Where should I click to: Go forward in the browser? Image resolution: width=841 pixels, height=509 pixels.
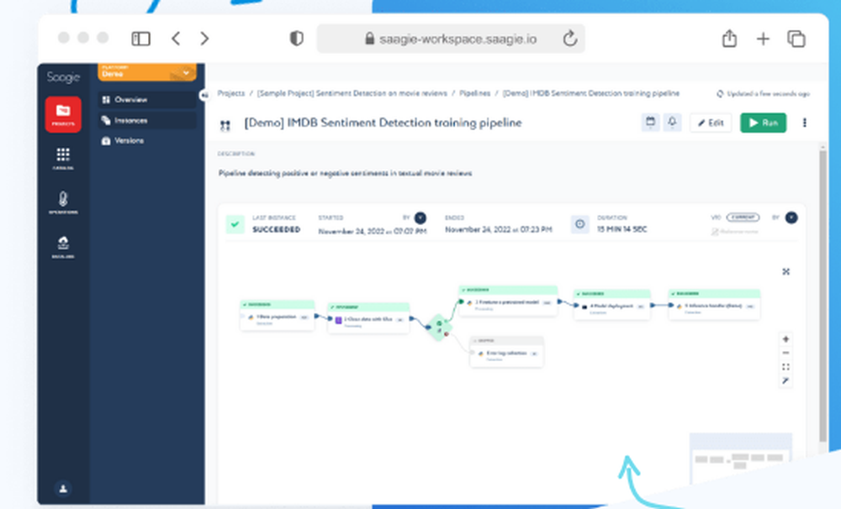[x=204, y=39]
